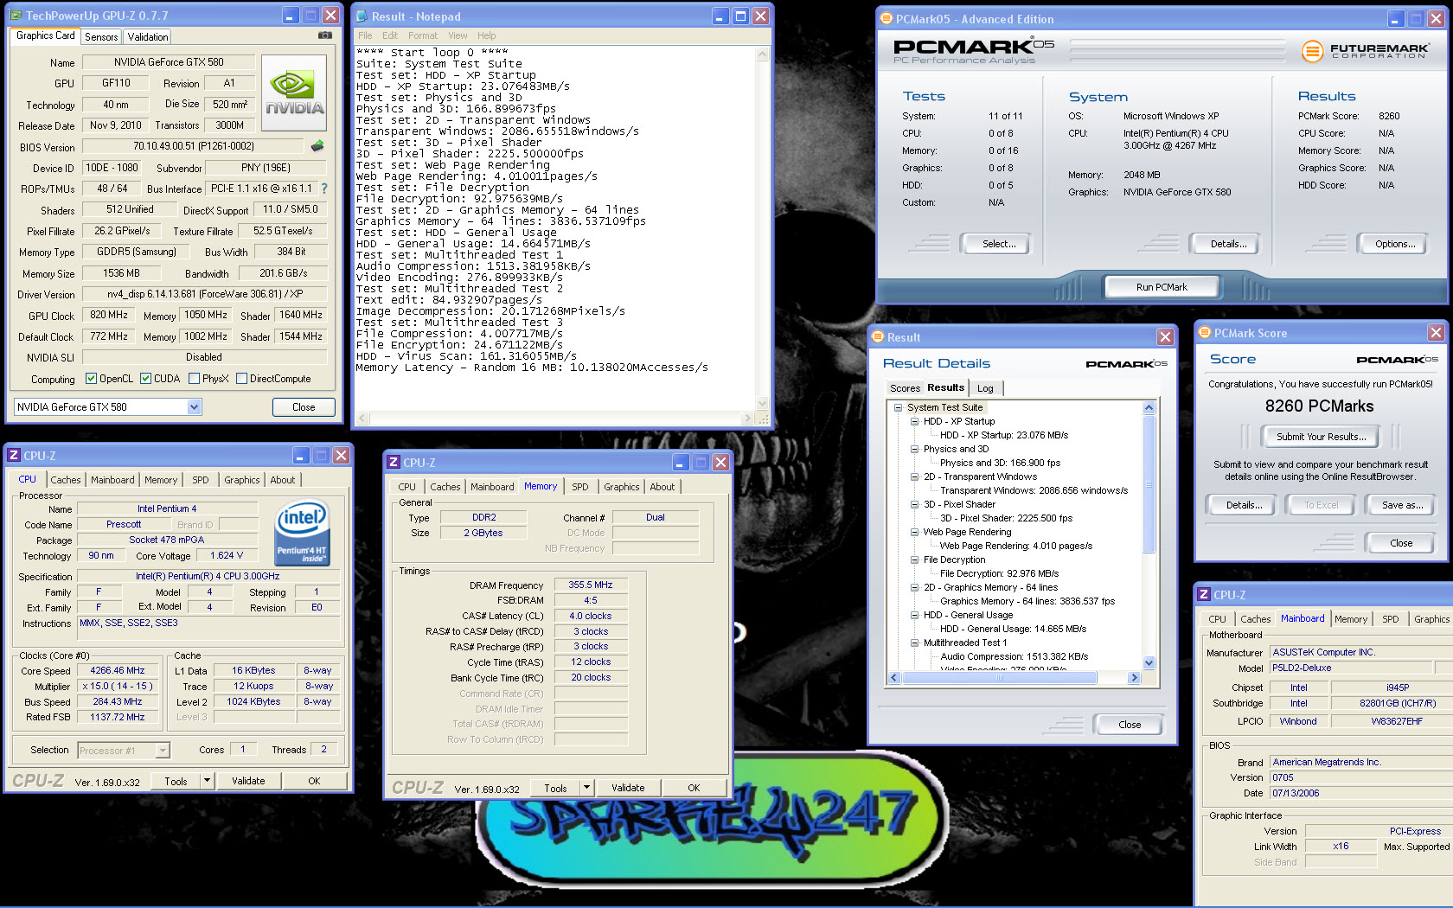The height and width of the screenshot is (908, 1453).
Task: Click the Result Details horizontal scrollbar thumb
Action: point(1000,678)
